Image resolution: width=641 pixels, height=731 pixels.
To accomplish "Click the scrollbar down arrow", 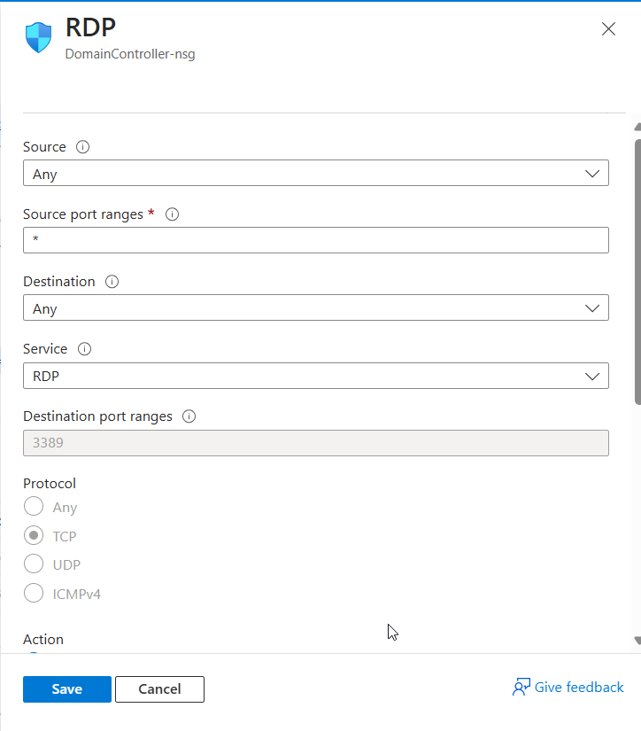I will click(637, 641).
